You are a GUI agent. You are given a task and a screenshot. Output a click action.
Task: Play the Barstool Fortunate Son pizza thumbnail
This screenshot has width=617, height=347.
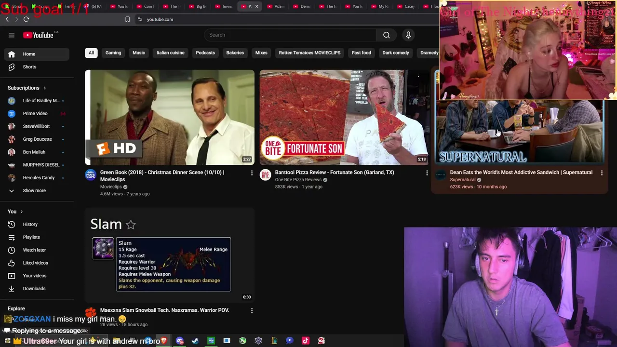pos(344,118)
